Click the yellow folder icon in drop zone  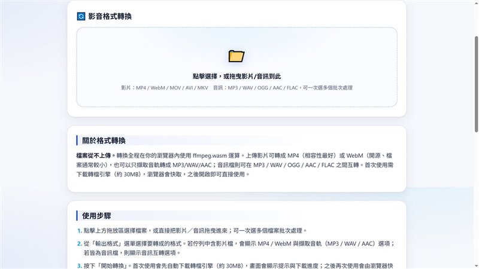237,56
